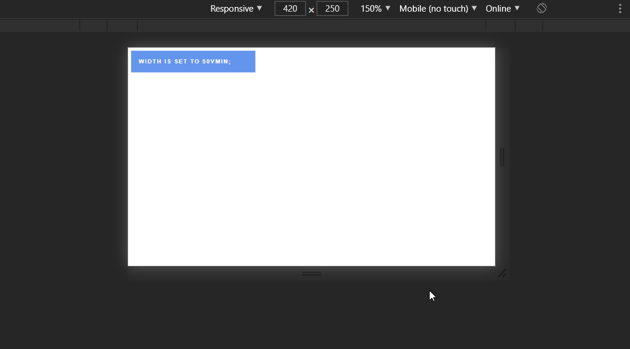The width and height of the screenshot is (630, 349).
Task: Open the Responsive device dropdown
Action: pos(236,9)
